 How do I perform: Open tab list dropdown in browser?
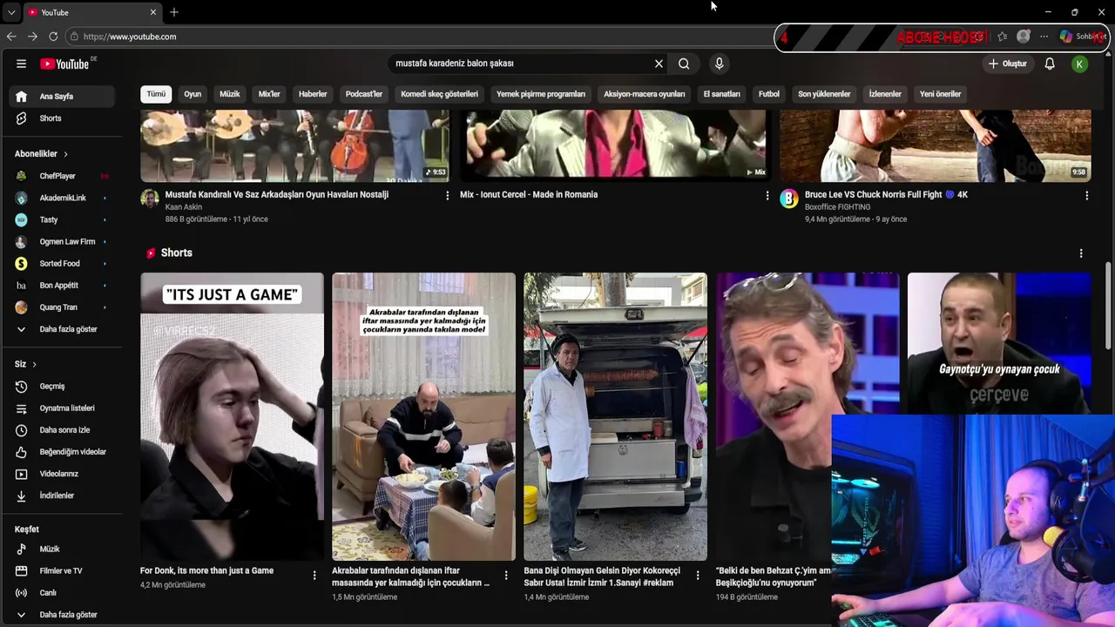(10, 12)
